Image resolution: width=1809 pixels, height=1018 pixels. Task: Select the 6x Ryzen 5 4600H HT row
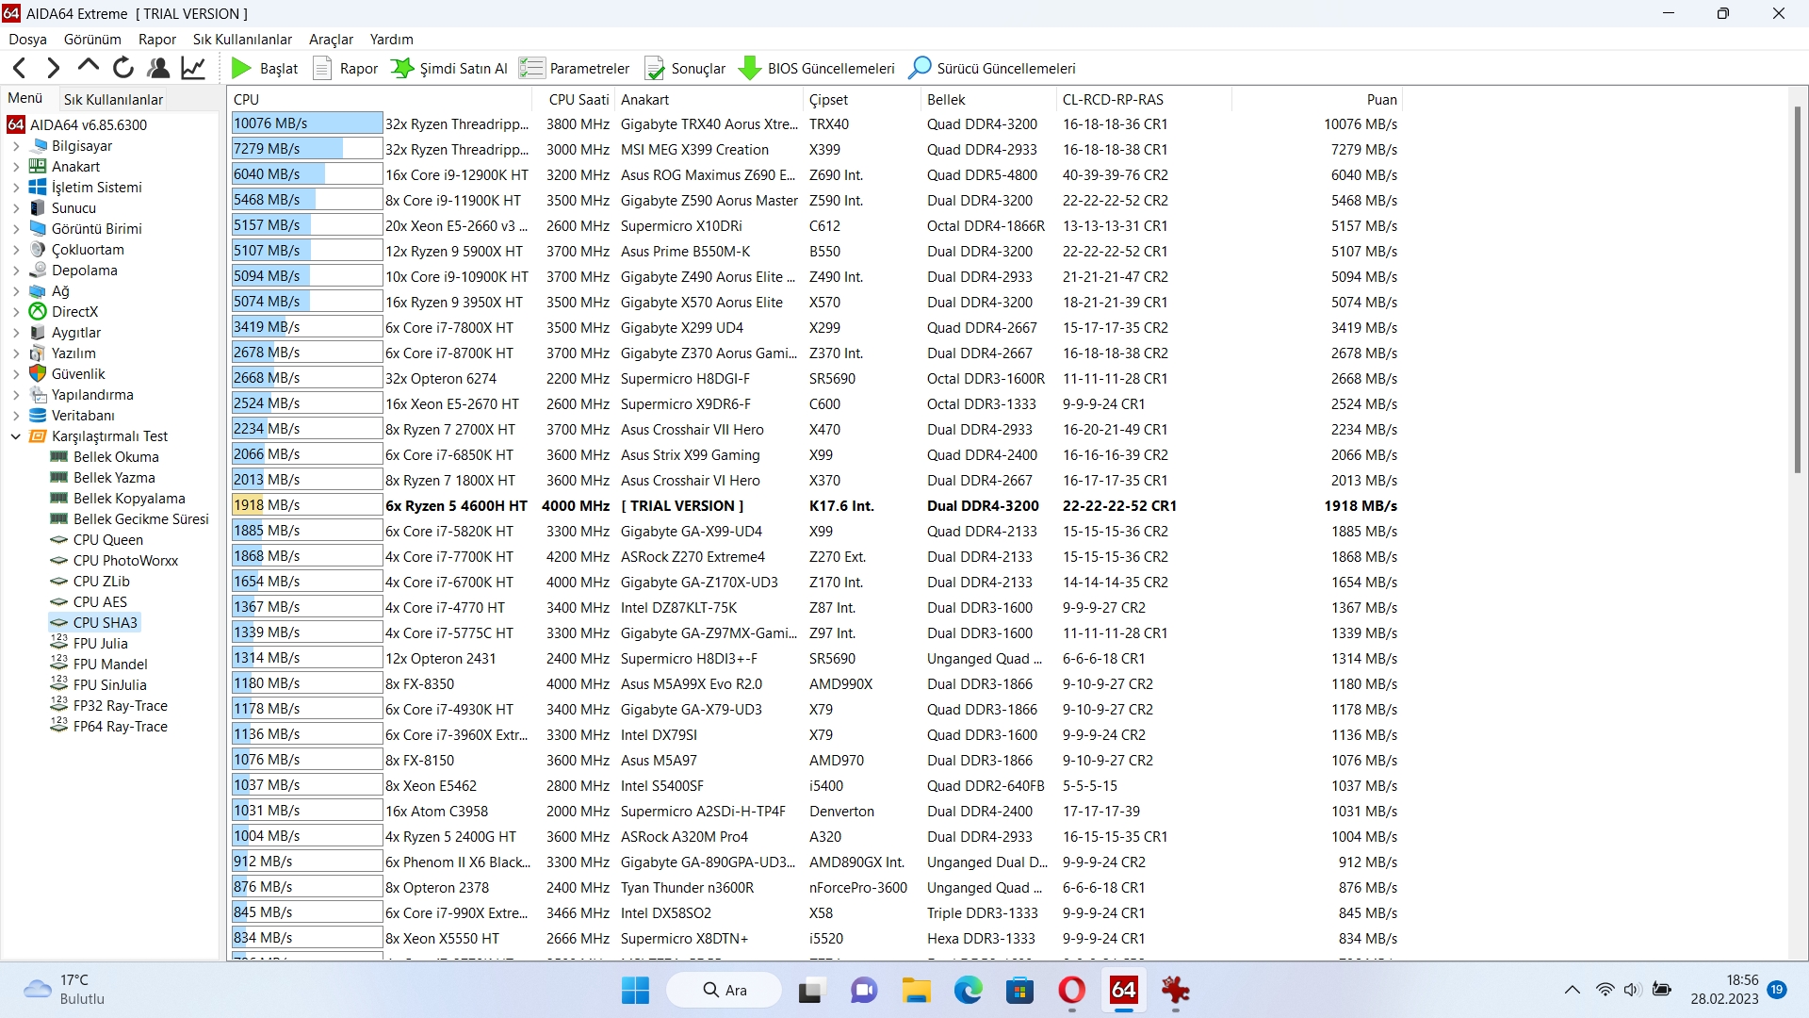(816, 506)
